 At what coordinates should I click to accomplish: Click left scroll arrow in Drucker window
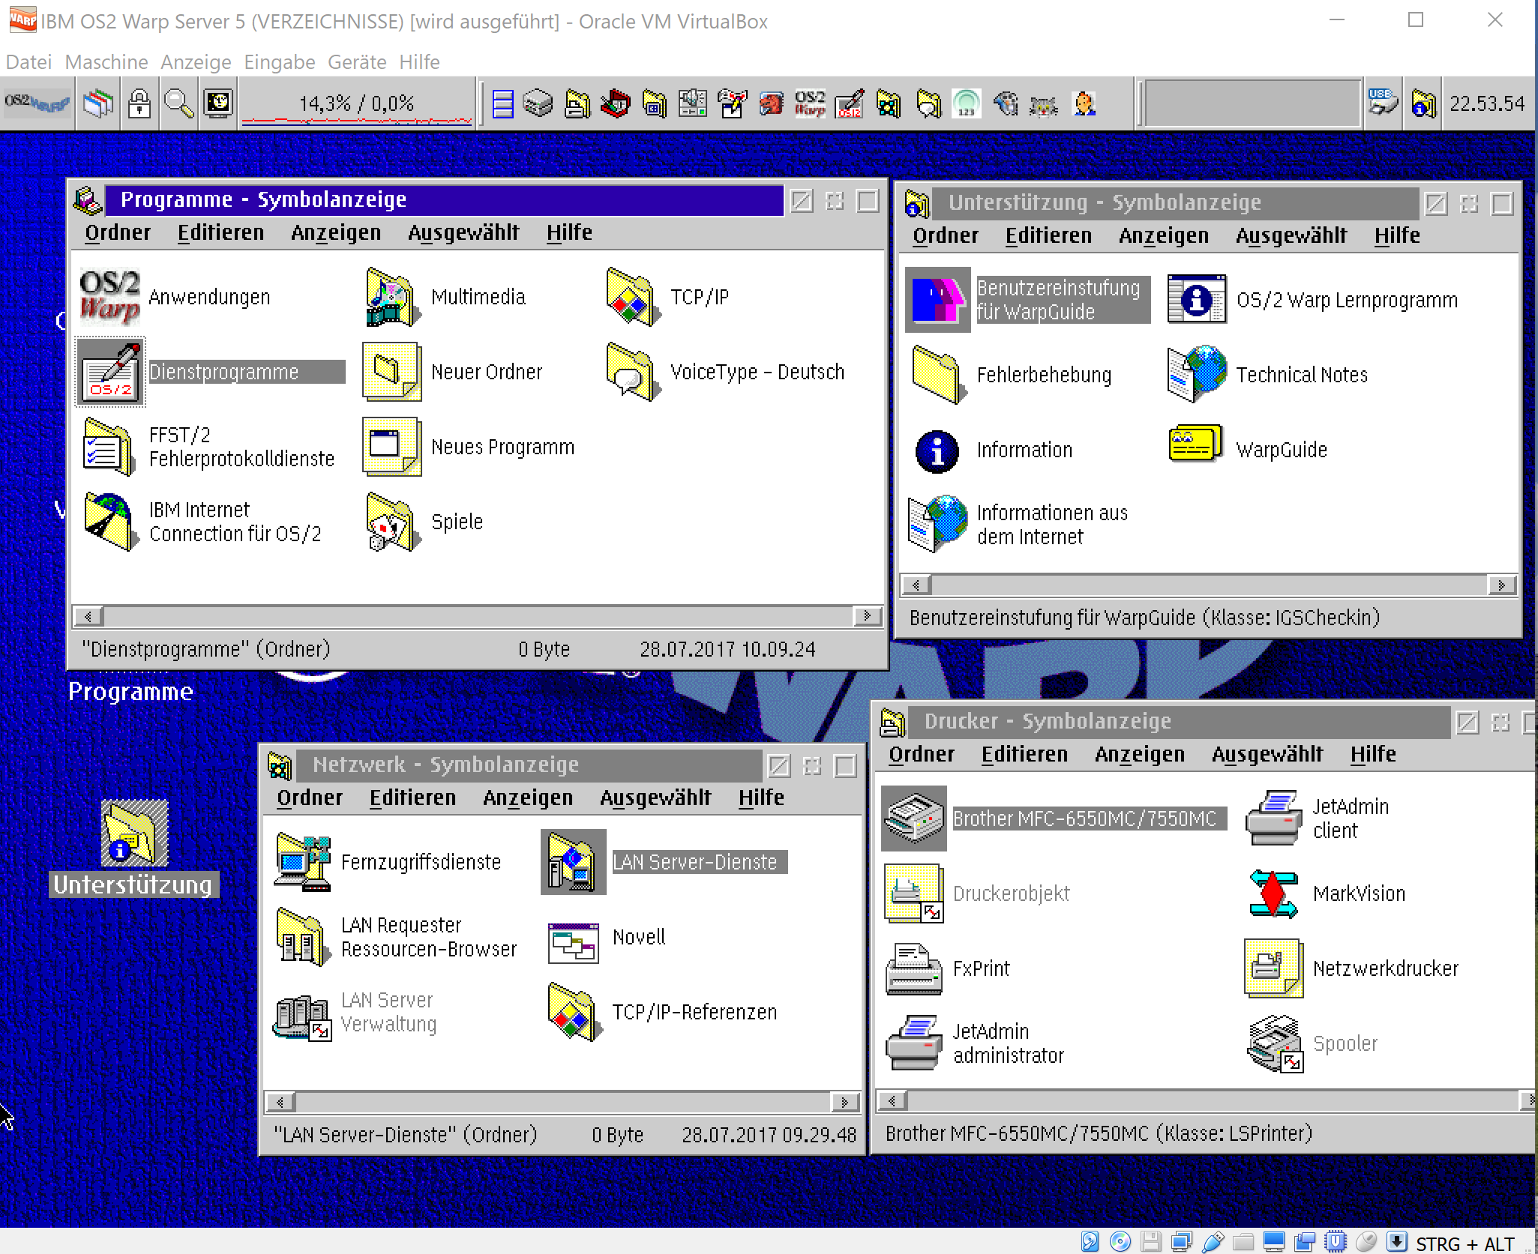(x=892, y=1100)
